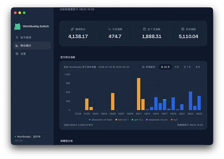
Task: Click the yellow minimize window button
Action: click(20, 13)
